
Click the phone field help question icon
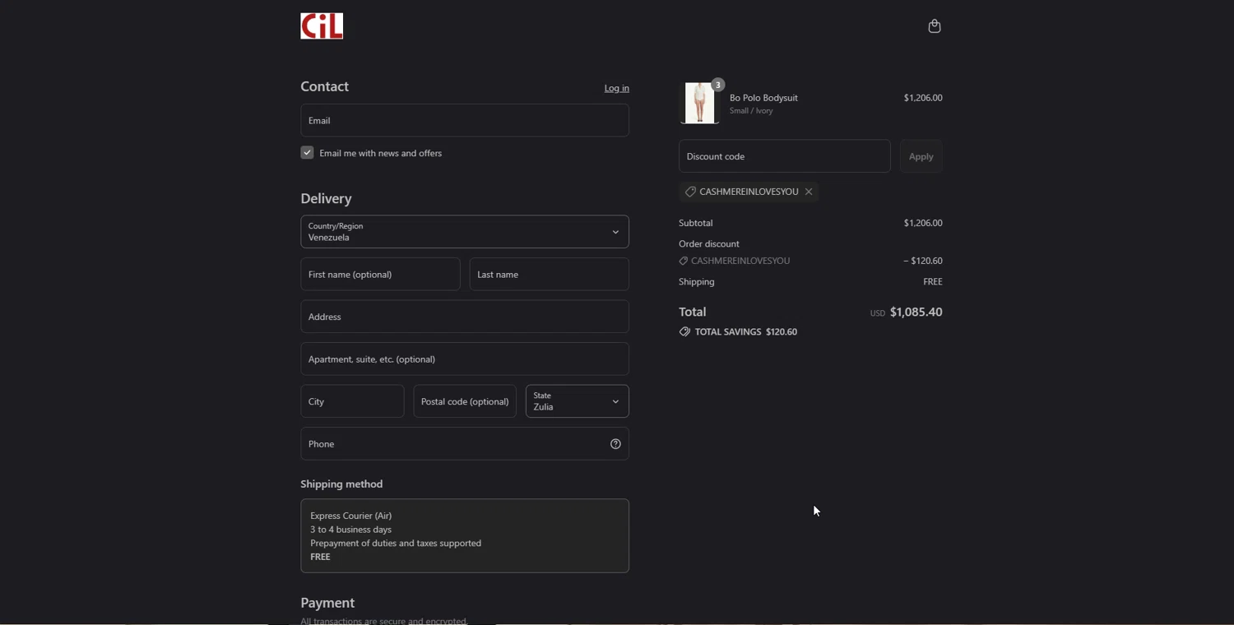coord(615,444)
